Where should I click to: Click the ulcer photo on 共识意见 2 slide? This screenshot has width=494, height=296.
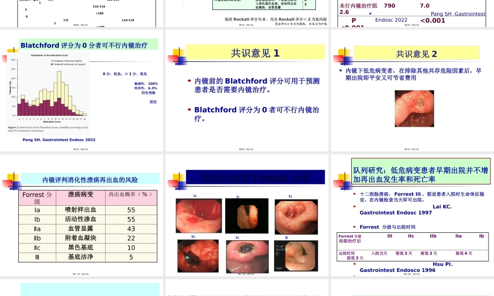(x=414, y=108)
